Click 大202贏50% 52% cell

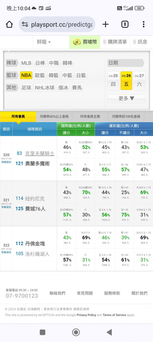pos(85,147)
